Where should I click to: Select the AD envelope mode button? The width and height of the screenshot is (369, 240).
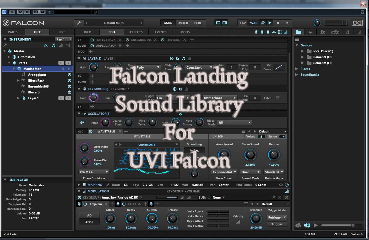click(89, 215)
